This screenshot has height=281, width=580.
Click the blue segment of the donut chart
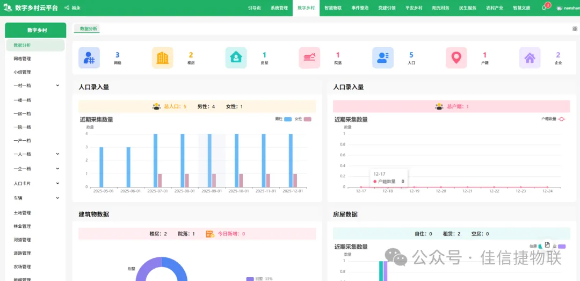pos(176,268)
